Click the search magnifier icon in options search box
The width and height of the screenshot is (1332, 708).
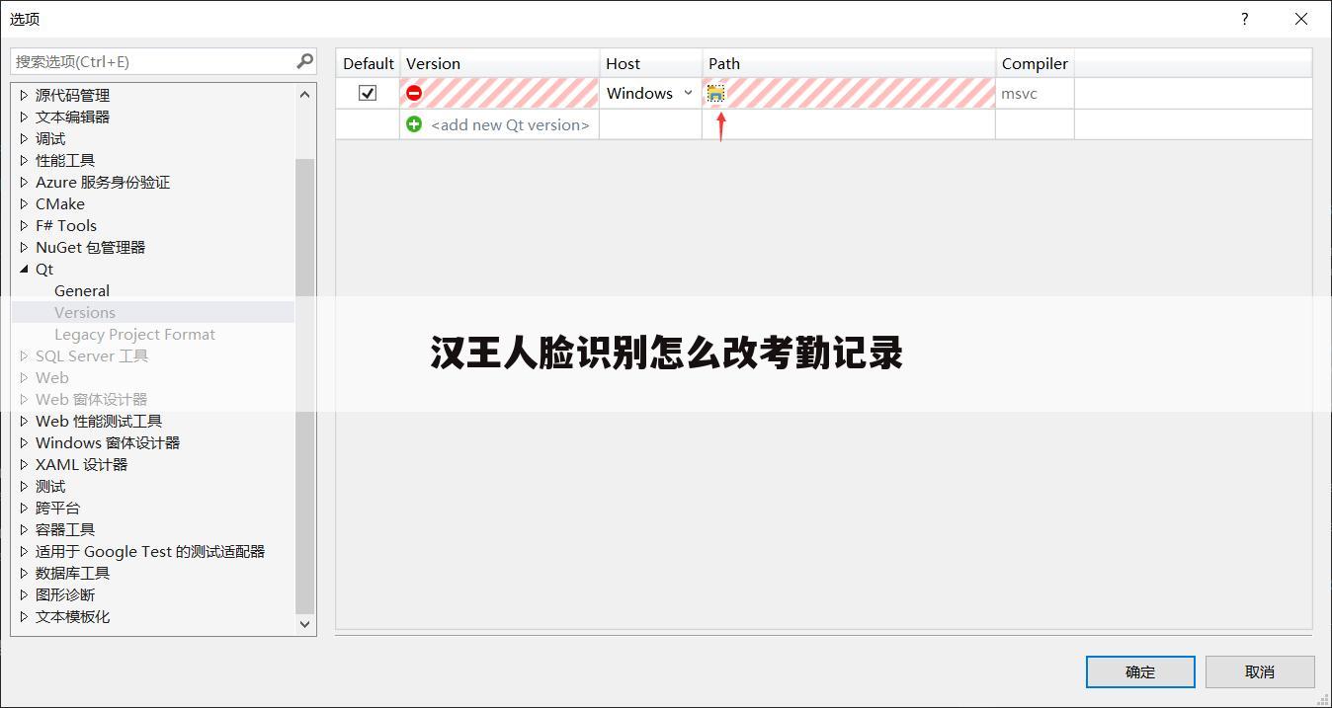tap(304, 61)
